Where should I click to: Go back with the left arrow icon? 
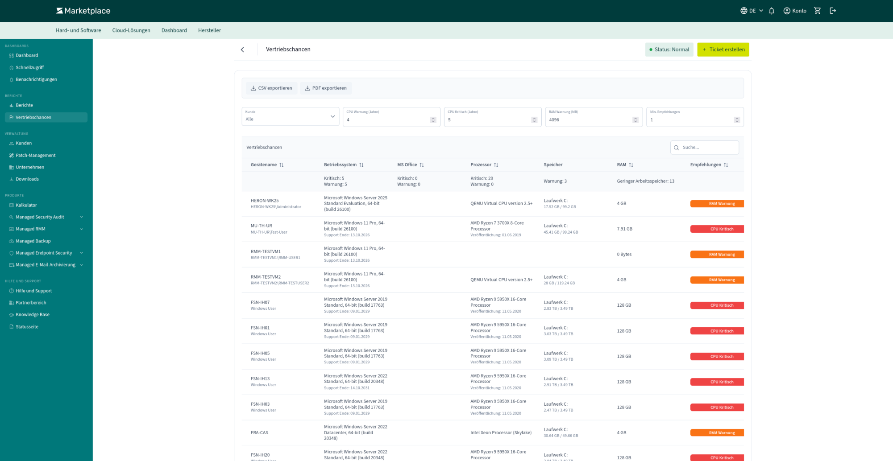[242, 49]
